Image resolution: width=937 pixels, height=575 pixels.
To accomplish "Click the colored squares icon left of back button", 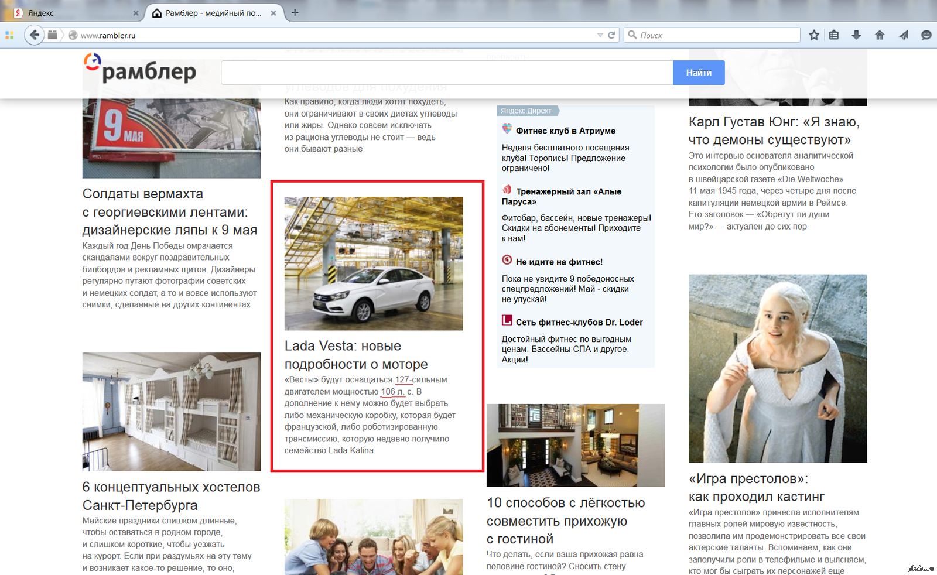I will [9, 35].
